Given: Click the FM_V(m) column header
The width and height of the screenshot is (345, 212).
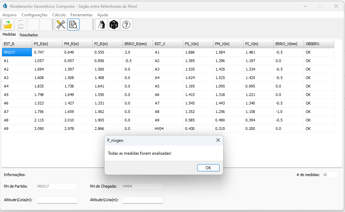Looking at the screenshot, I should (x=228, y=44).
